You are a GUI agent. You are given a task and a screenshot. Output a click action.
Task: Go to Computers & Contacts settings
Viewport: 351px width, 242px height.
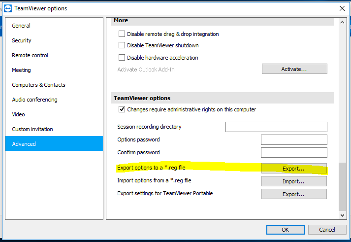(38, 85)
